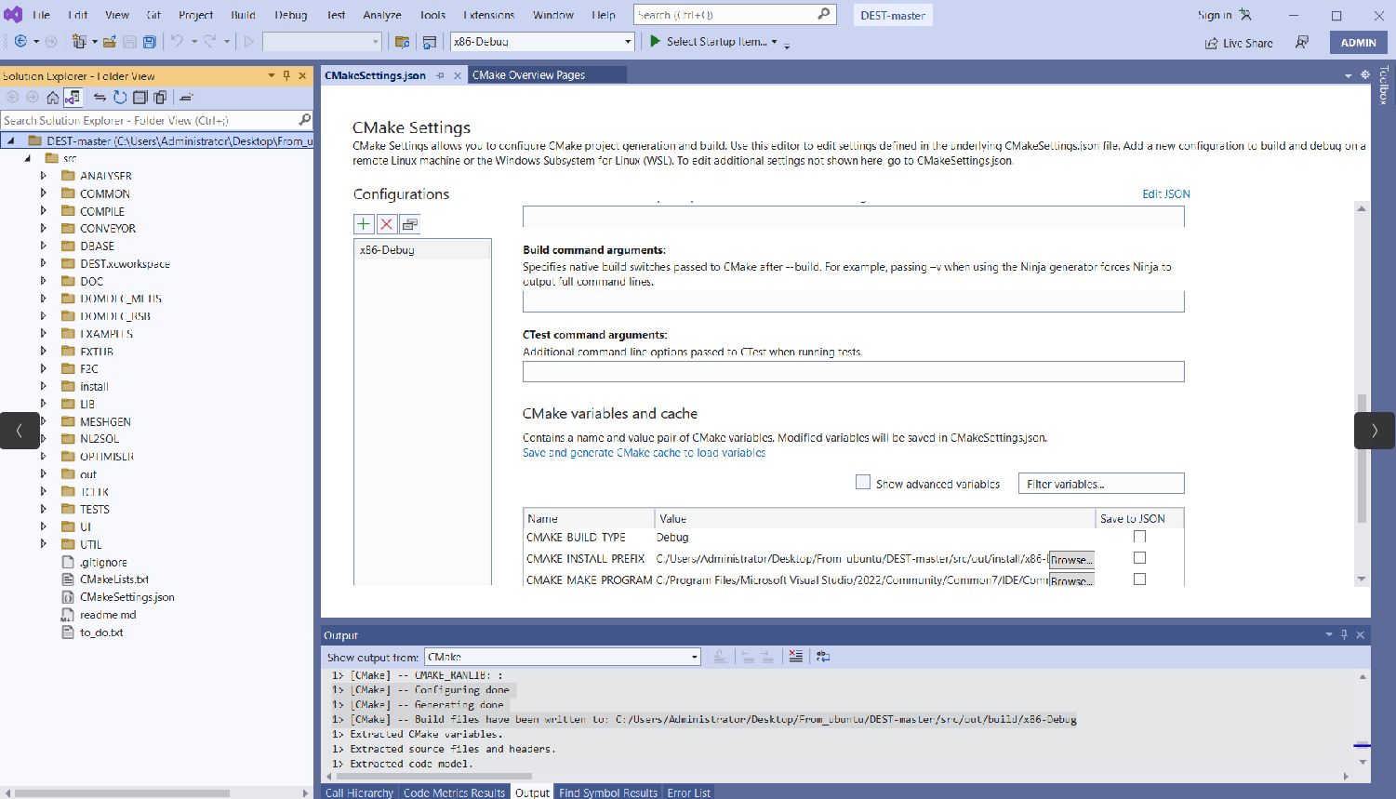The height and width of the screenshot is (799, 1396).
Task: Expand the MESHGEN folder
Action: [43, 421]
